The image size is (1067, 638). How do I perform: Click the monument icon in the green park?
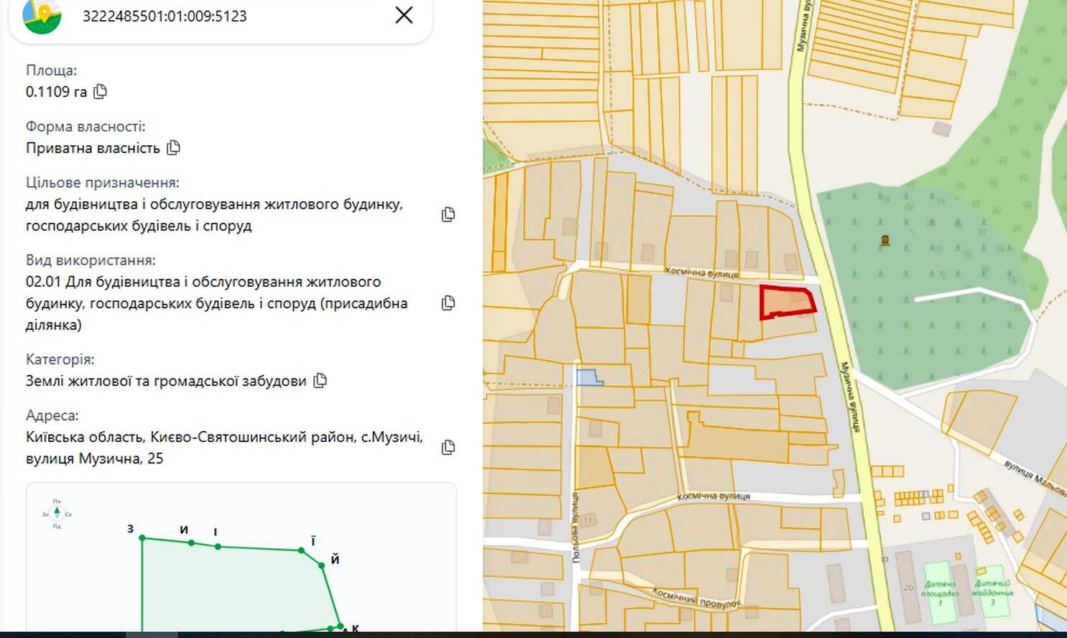884,241
